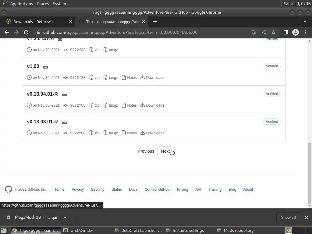Reload the GitHub tags page

coord(26,32)
